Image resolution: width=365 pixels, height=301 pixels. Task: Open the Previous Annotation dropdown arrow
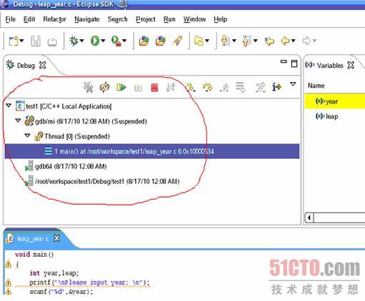pyautogui.click(x=256, y=41)
